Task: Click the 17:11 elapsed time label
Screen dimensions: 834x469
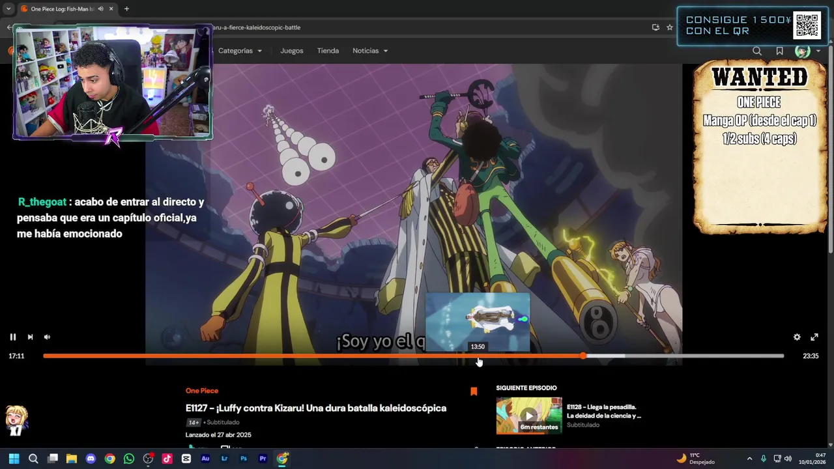Action: 16,356
